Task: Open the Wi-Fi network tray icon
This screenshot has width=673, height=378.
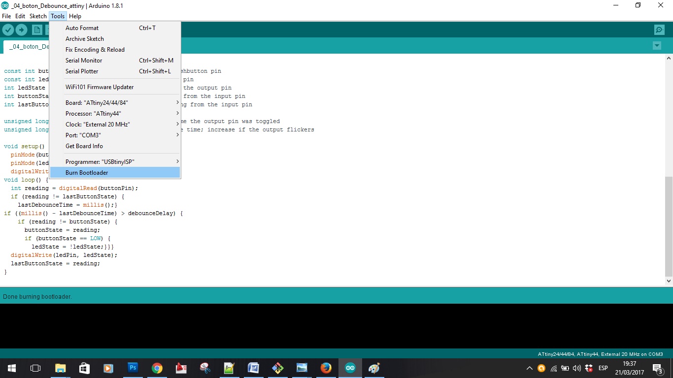Action: (554, 368)
